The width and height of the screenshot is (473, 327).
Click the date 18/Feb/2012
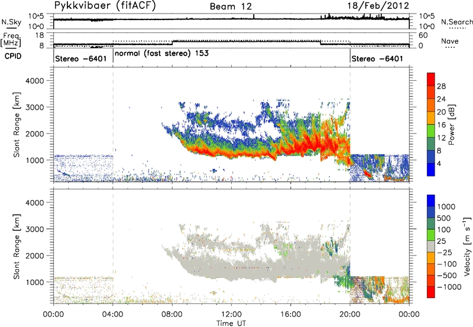(378, 6)
